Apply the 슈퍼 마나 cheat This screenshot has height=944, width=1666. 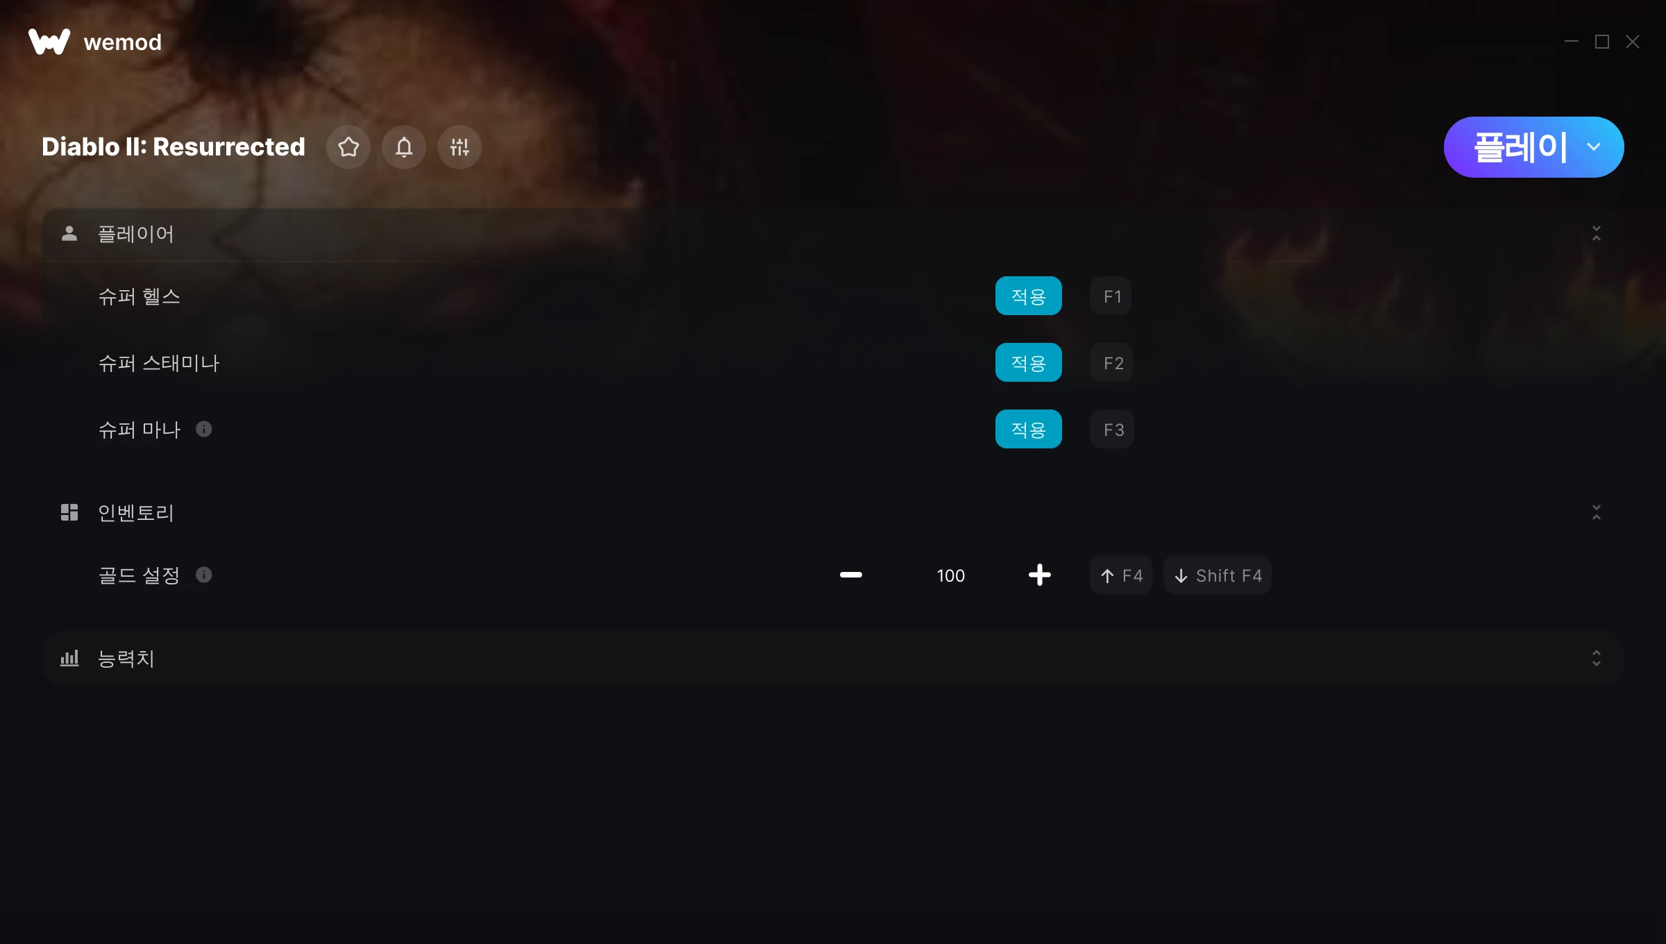click(x=1029, y=429)
